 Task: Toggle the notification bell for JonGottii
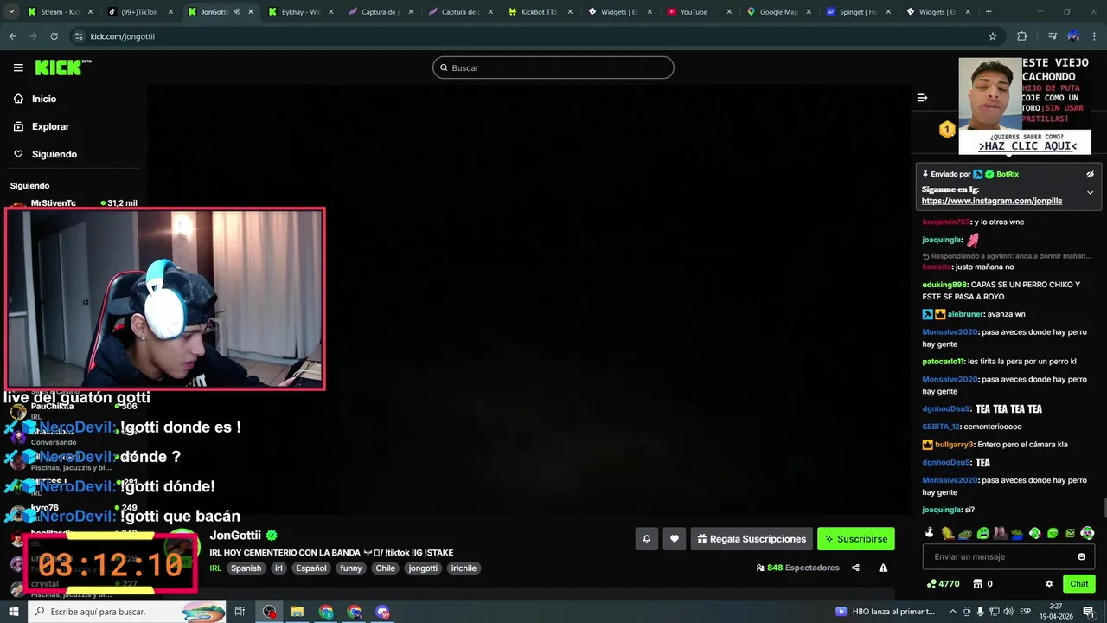[x=646, y=539]
